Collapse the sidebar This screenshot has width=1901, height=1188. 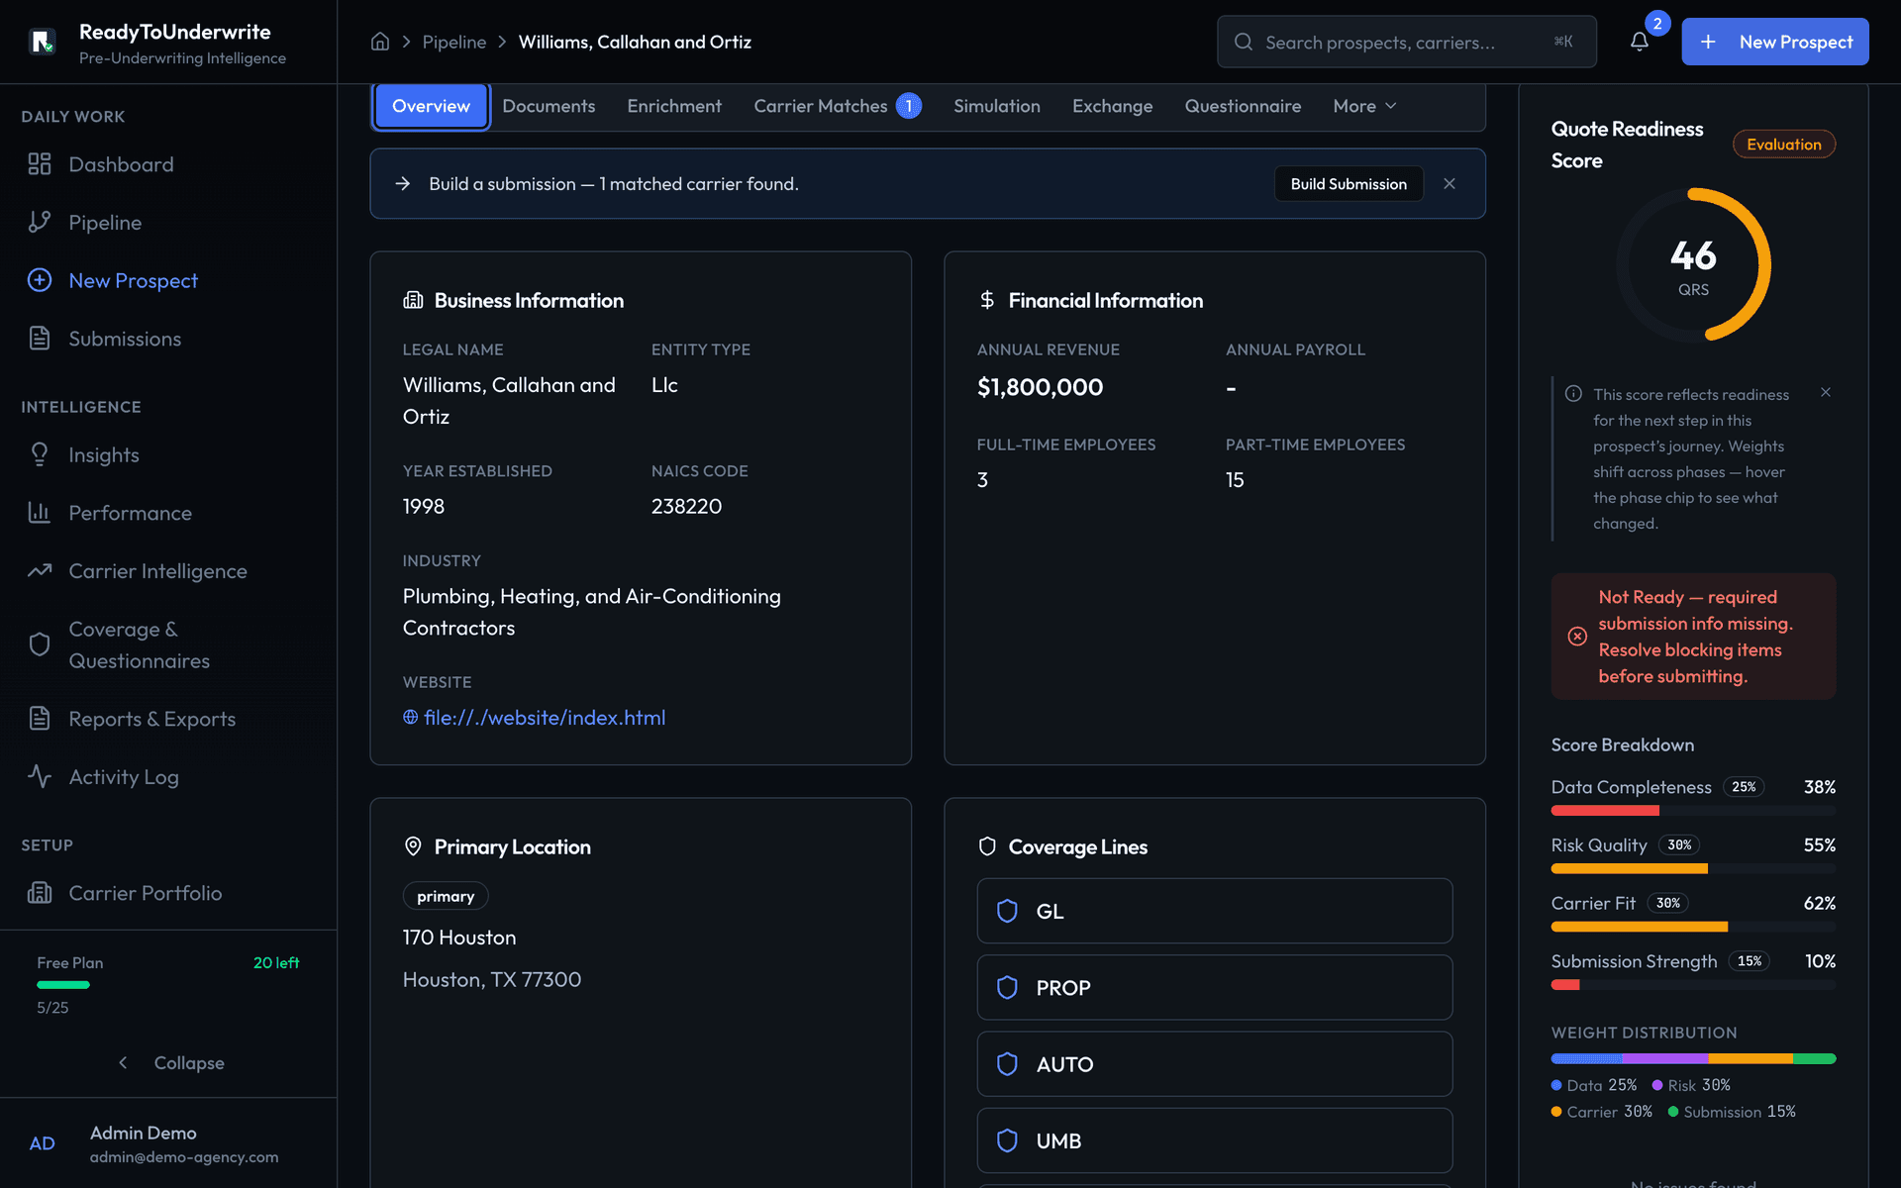[x=168, y=1062]
